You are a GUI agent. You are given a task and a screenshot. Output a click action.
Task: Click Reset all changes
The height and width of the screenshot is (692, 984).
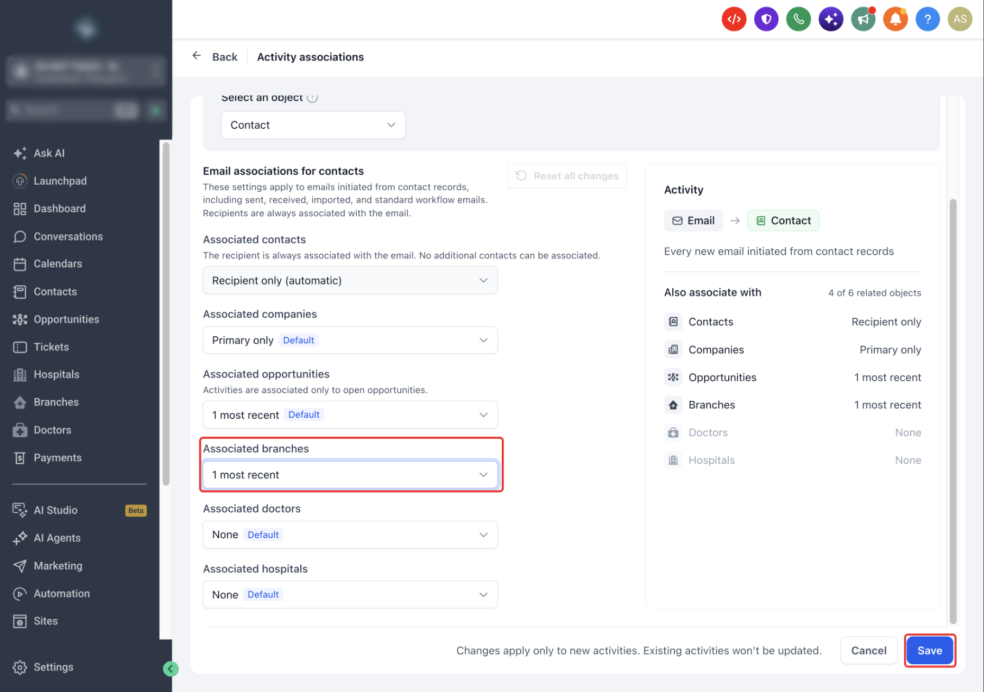(x=567, y=176)
